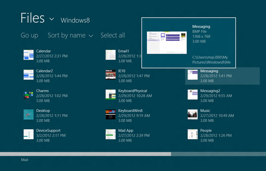Image resolution: width=266 pixels, height=171 pixels.
Task: Click the IE10 file name
Action: [x=122, y=71]
